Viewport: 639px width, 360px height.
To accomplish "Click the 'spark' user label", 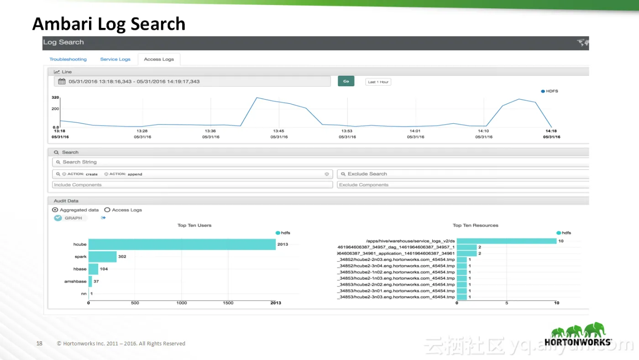I will tap(81, 257).
